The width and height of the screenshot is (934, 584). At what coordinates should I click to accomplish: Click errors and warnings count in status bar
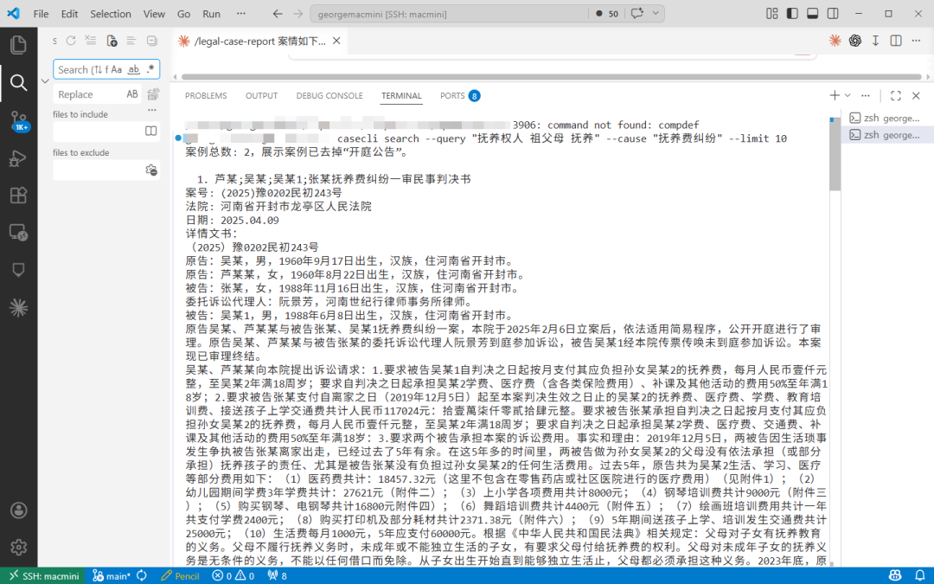[x=233, y=575]
